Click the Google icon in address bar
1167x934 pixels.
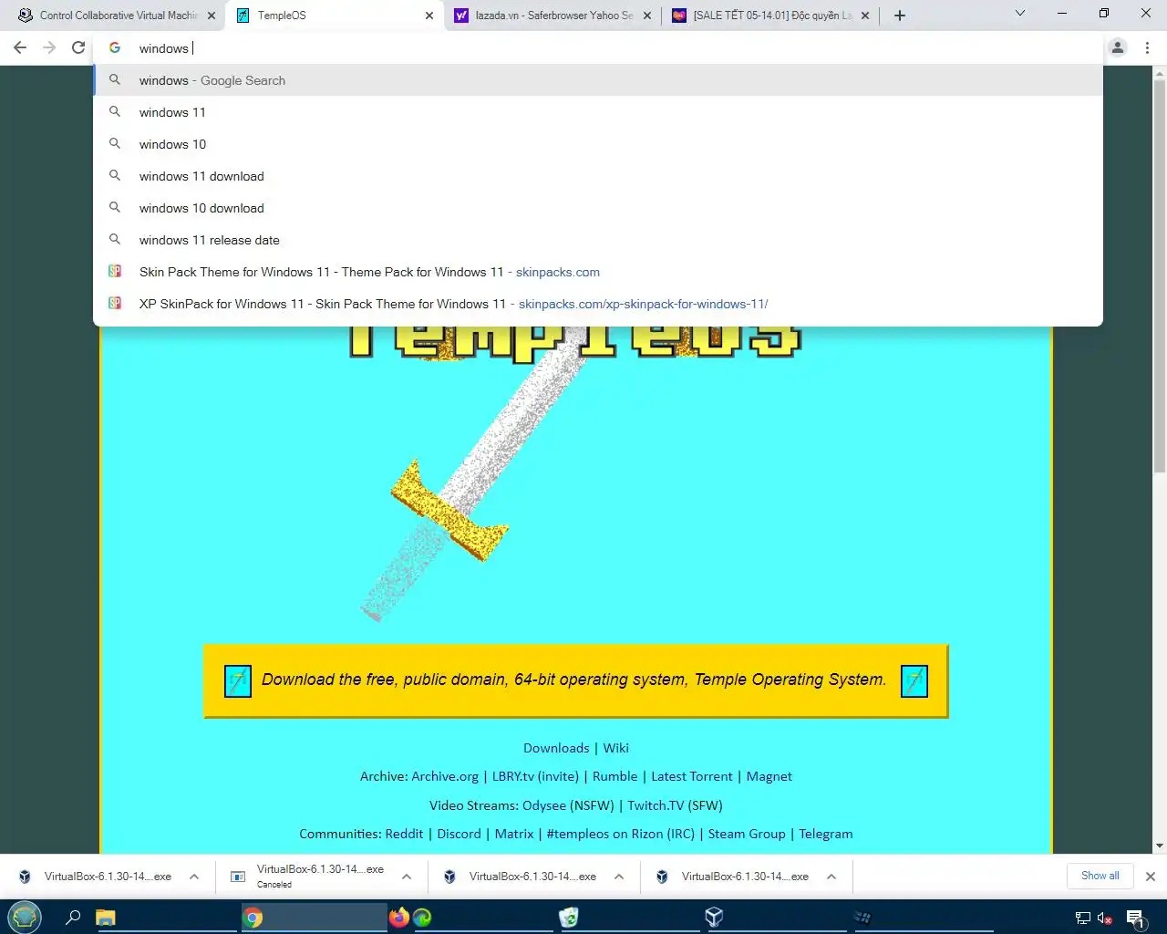click(x=115, y=47)
